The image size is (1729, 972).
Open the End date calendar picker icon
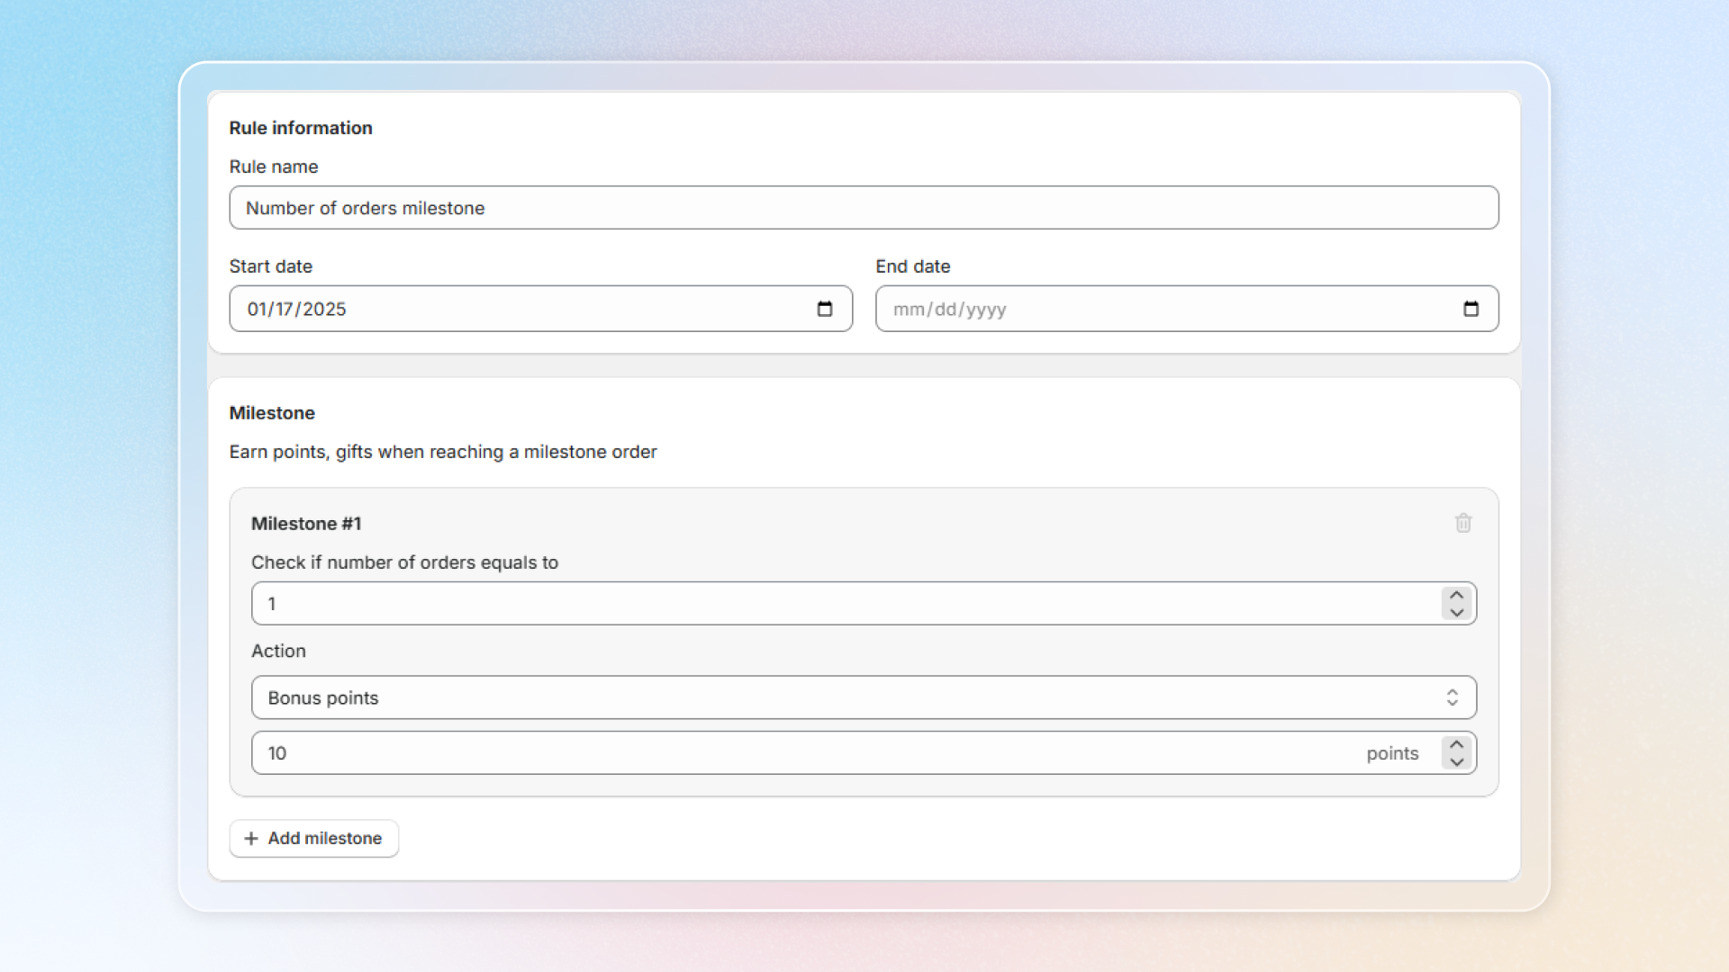click(1471, 309)
